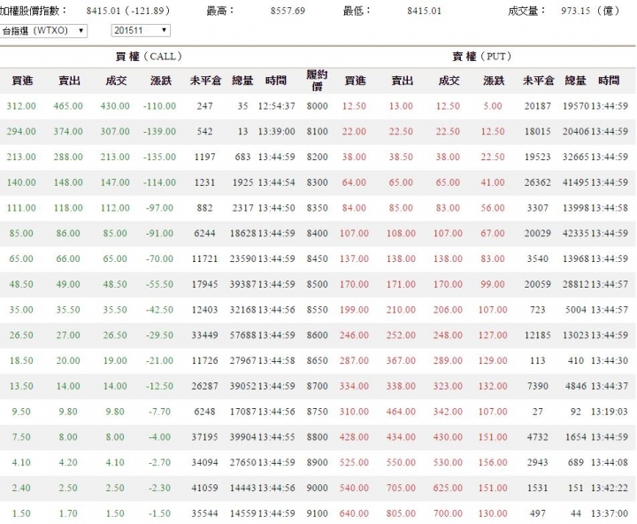
Task: Click call bid price 85.00
Action: pyautogui.click(x=21, y=234)
